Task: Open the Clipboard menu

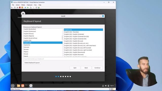Action: (x=29, y=5)
